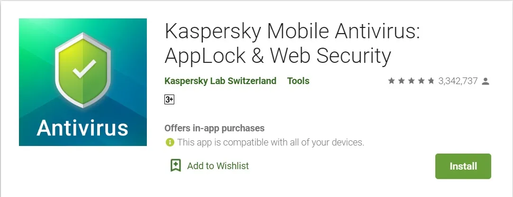Click the fourth rating star
The image size is (513, 197).
click(x=421, y=81)
